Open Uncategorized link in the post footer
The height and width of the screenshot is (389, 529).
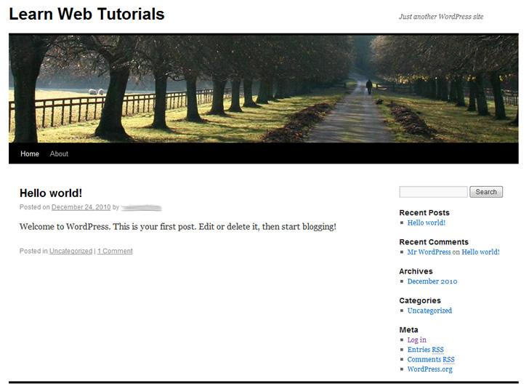click(70, 252)
